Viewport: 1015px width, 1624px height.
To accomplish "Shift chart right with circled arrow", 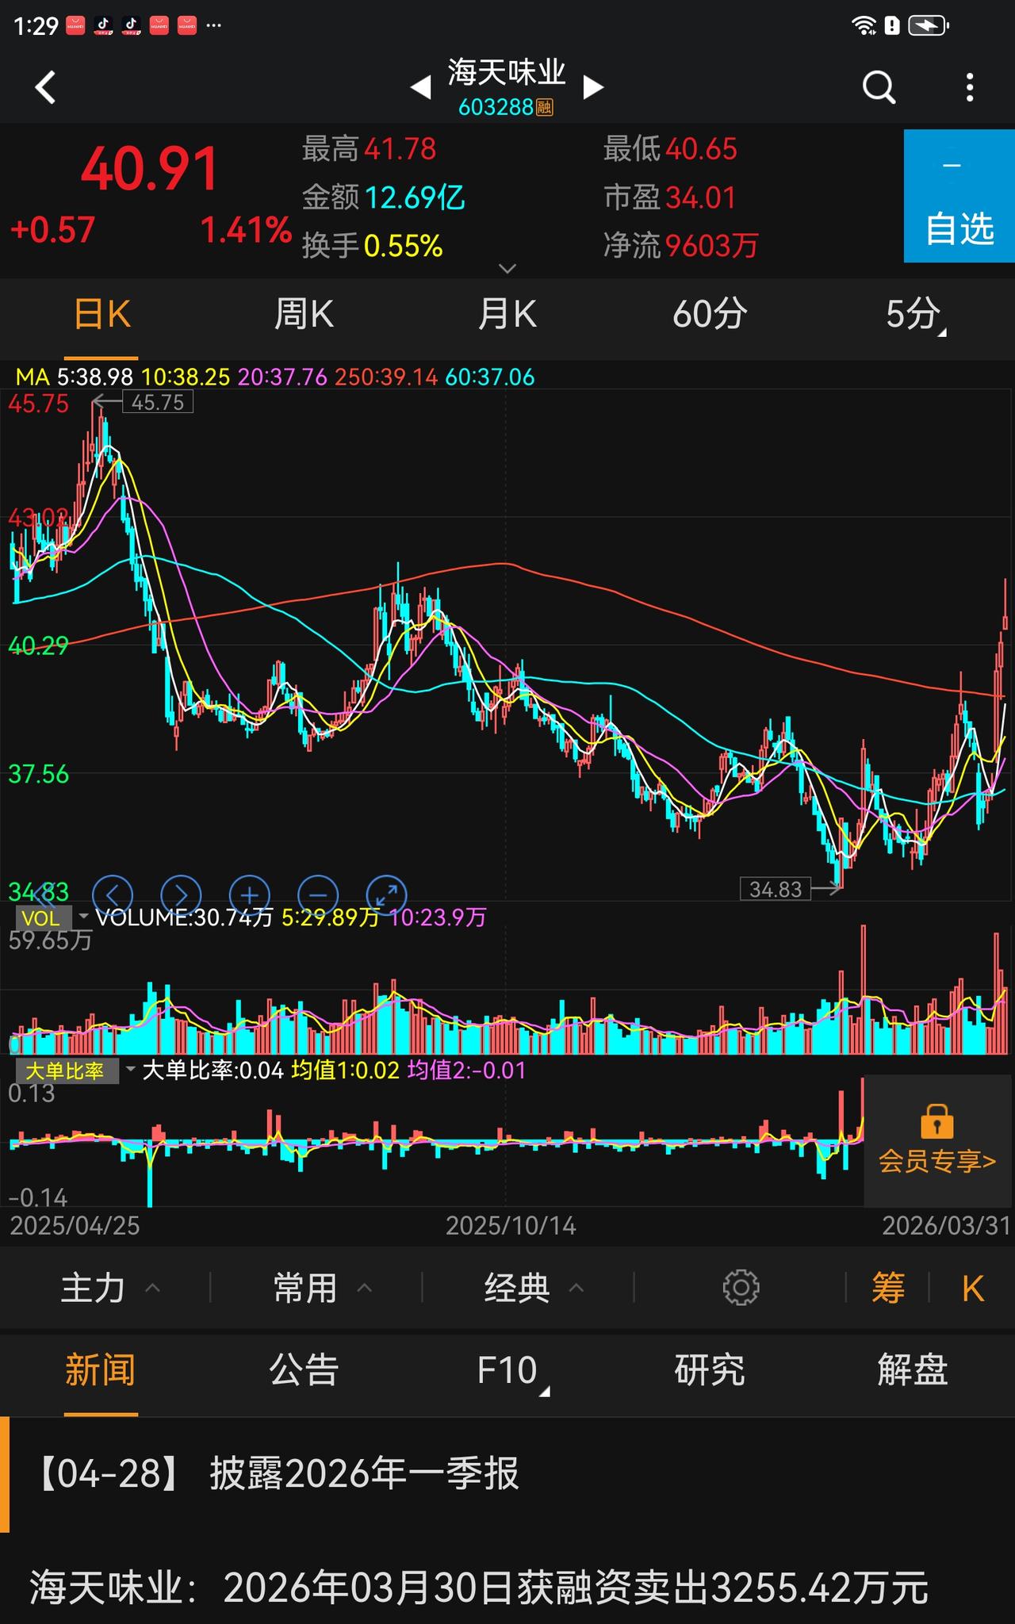I will [181, 895].
